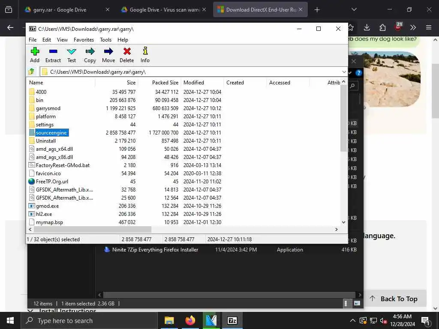The image size is (439, 329).
Task: Select amd_ags_x64.dll file
Action: [54, 149]
